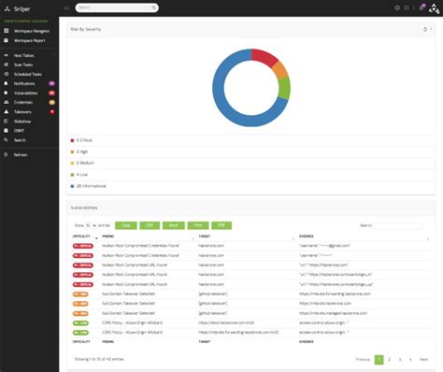Screen dimensions: 443x372
Task: Toggle the sidebar with the hamburger icon
Action: coord(66,7)
